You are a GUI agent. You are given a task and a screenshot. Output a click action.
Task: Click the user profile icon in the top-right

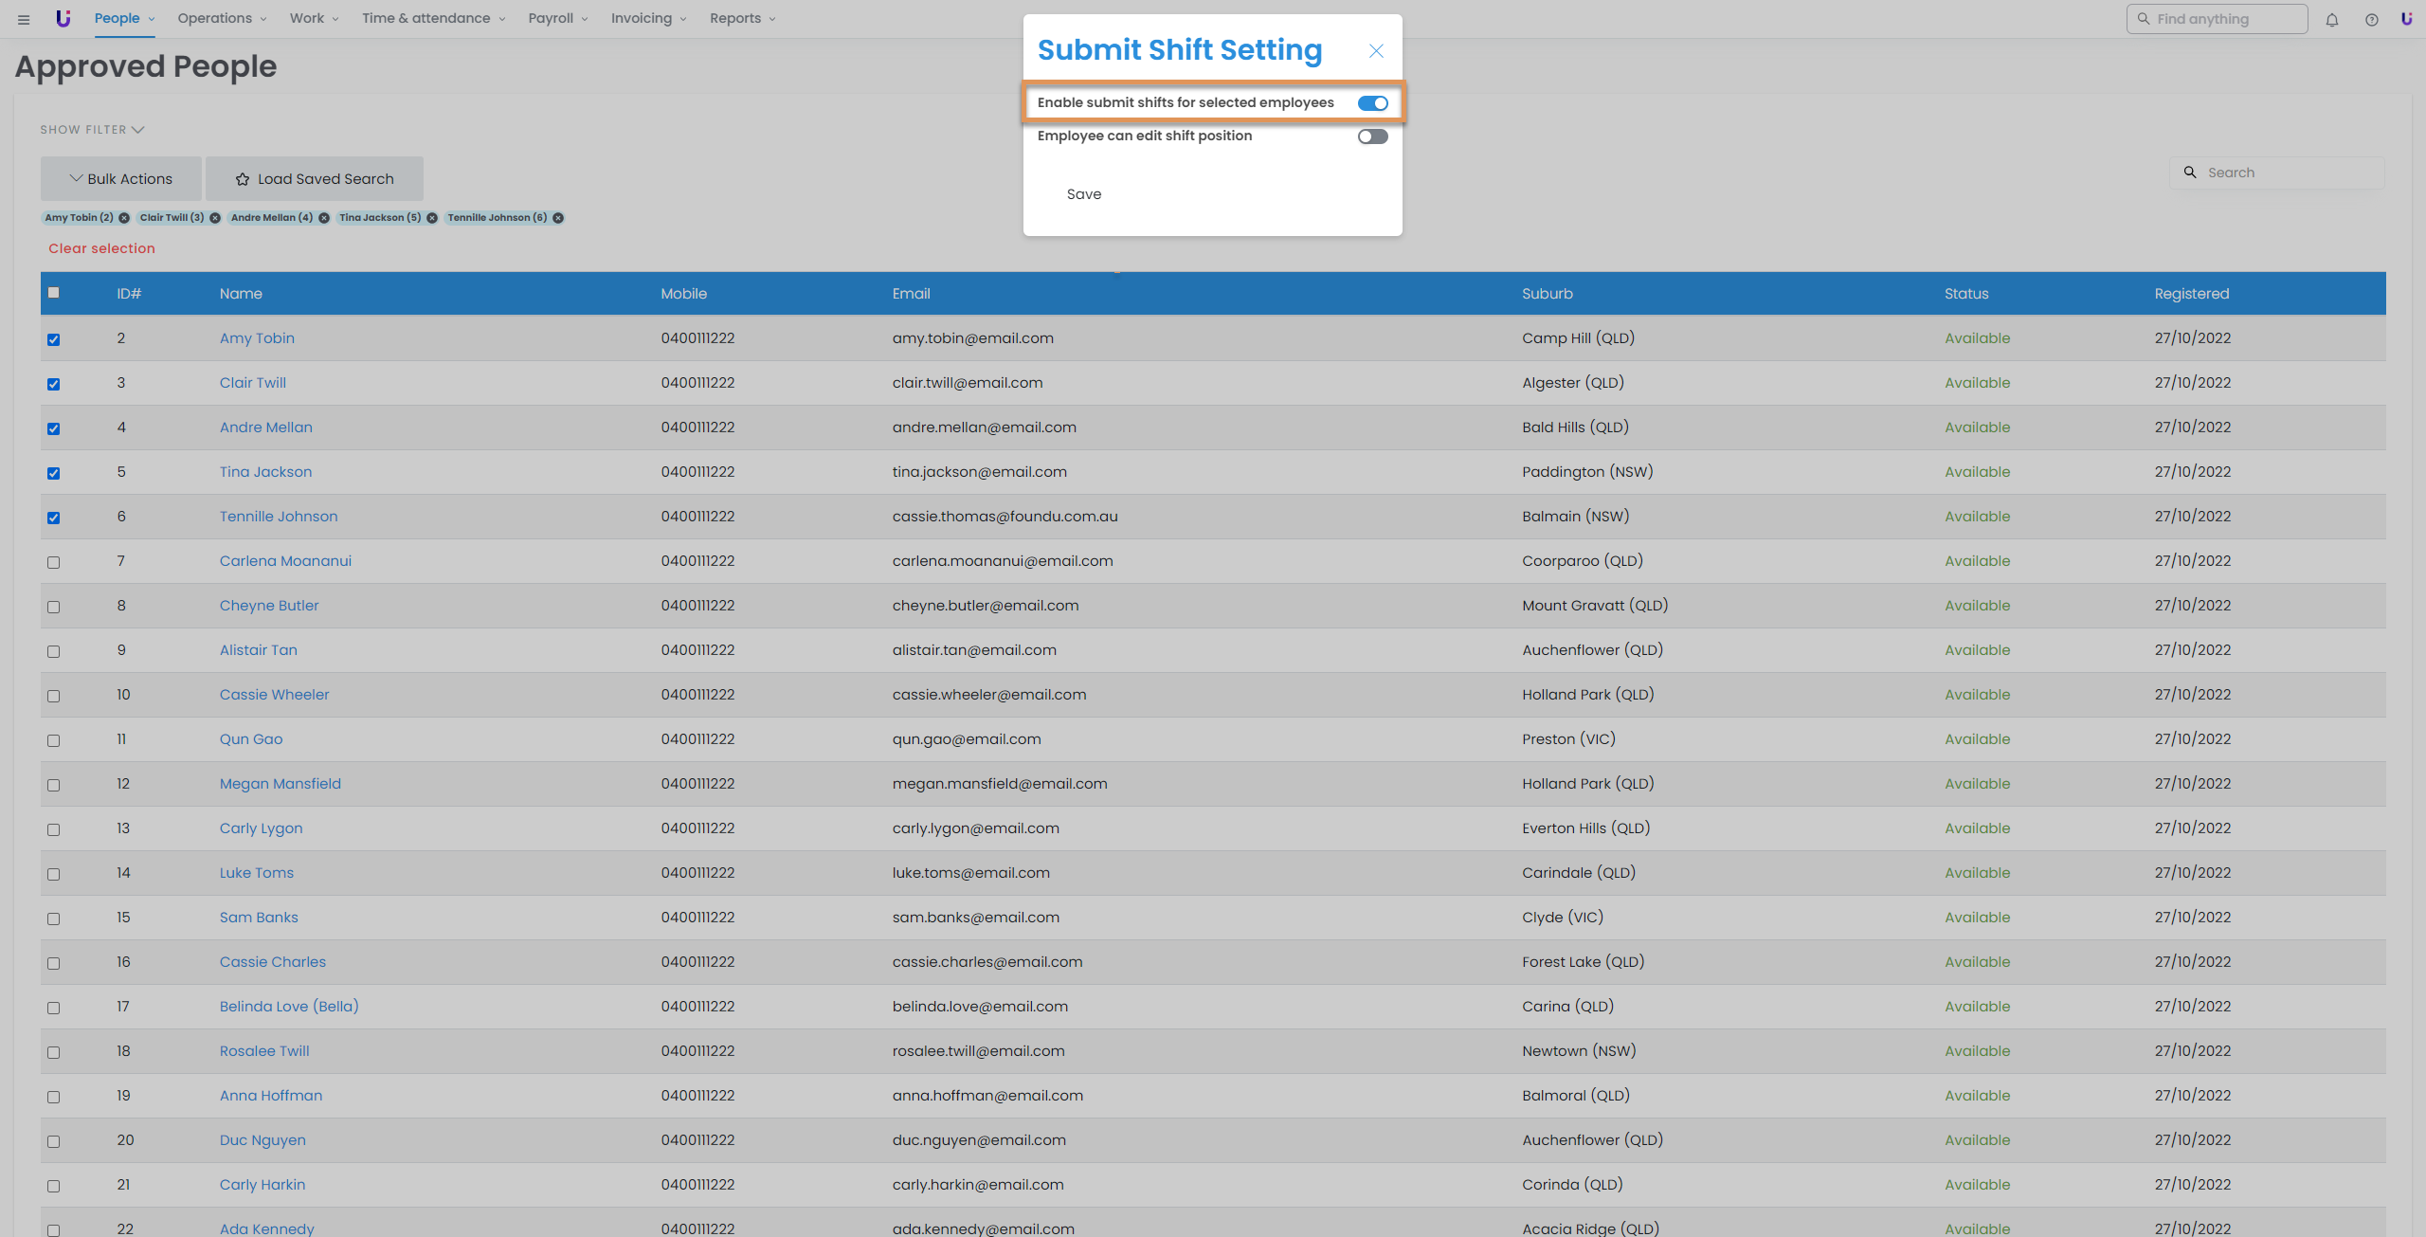click(x=2406, y=19)
